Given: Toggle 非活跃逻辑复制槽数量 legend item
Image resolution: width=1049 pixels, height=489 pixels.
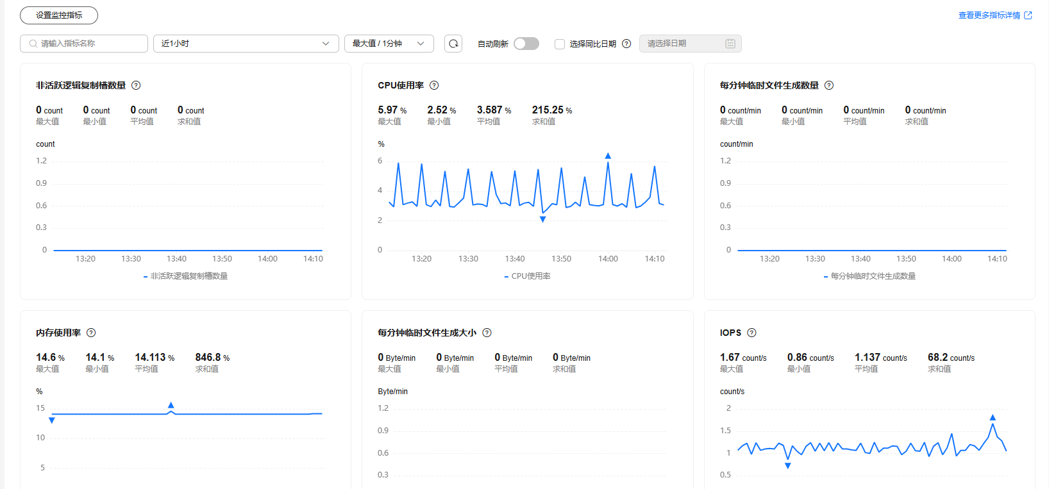Looking at the screenshot, I should 186,276.
